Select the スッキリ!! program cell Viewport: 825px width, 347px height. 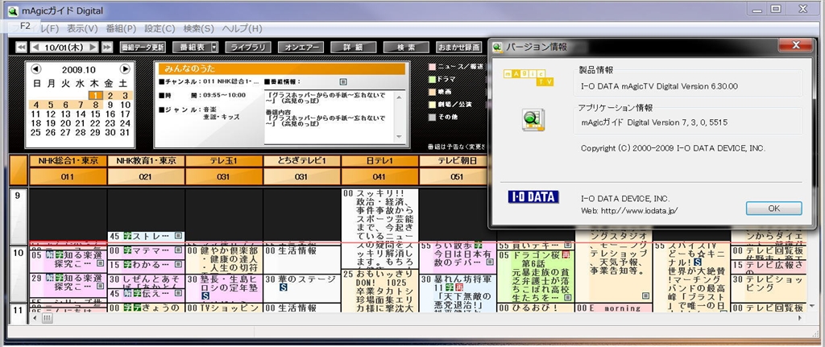tap(379, 229)
